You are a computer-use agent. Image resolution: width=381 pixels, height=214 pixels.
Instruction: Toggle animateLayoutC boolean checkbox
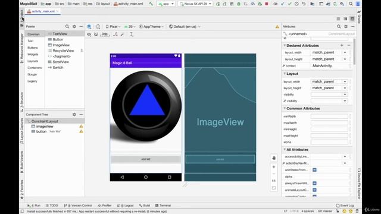(314, 190)
